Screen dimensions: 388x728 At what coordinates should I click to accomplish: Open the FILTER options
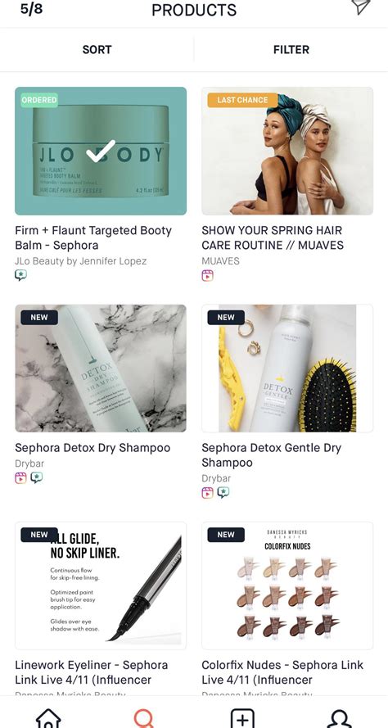pyautogui.click(x=291, y=50)
